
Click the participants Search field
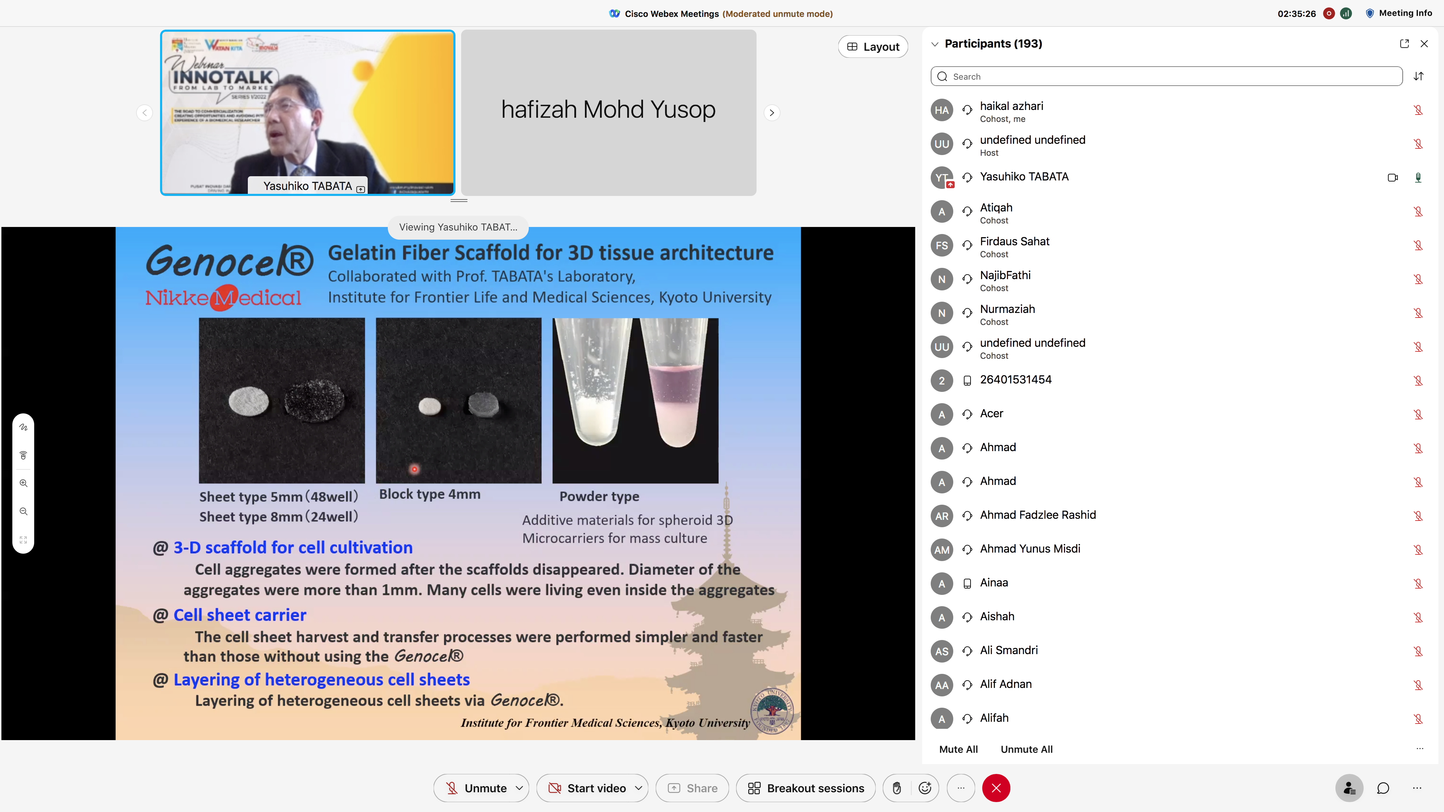click(1166, 76)
